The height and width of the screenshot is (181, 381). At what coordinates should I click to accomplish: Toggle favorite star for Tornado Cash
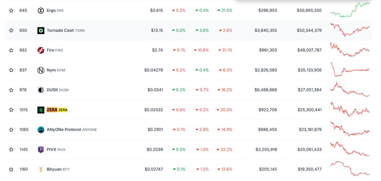pyautogui.click(x=11, y=30)
